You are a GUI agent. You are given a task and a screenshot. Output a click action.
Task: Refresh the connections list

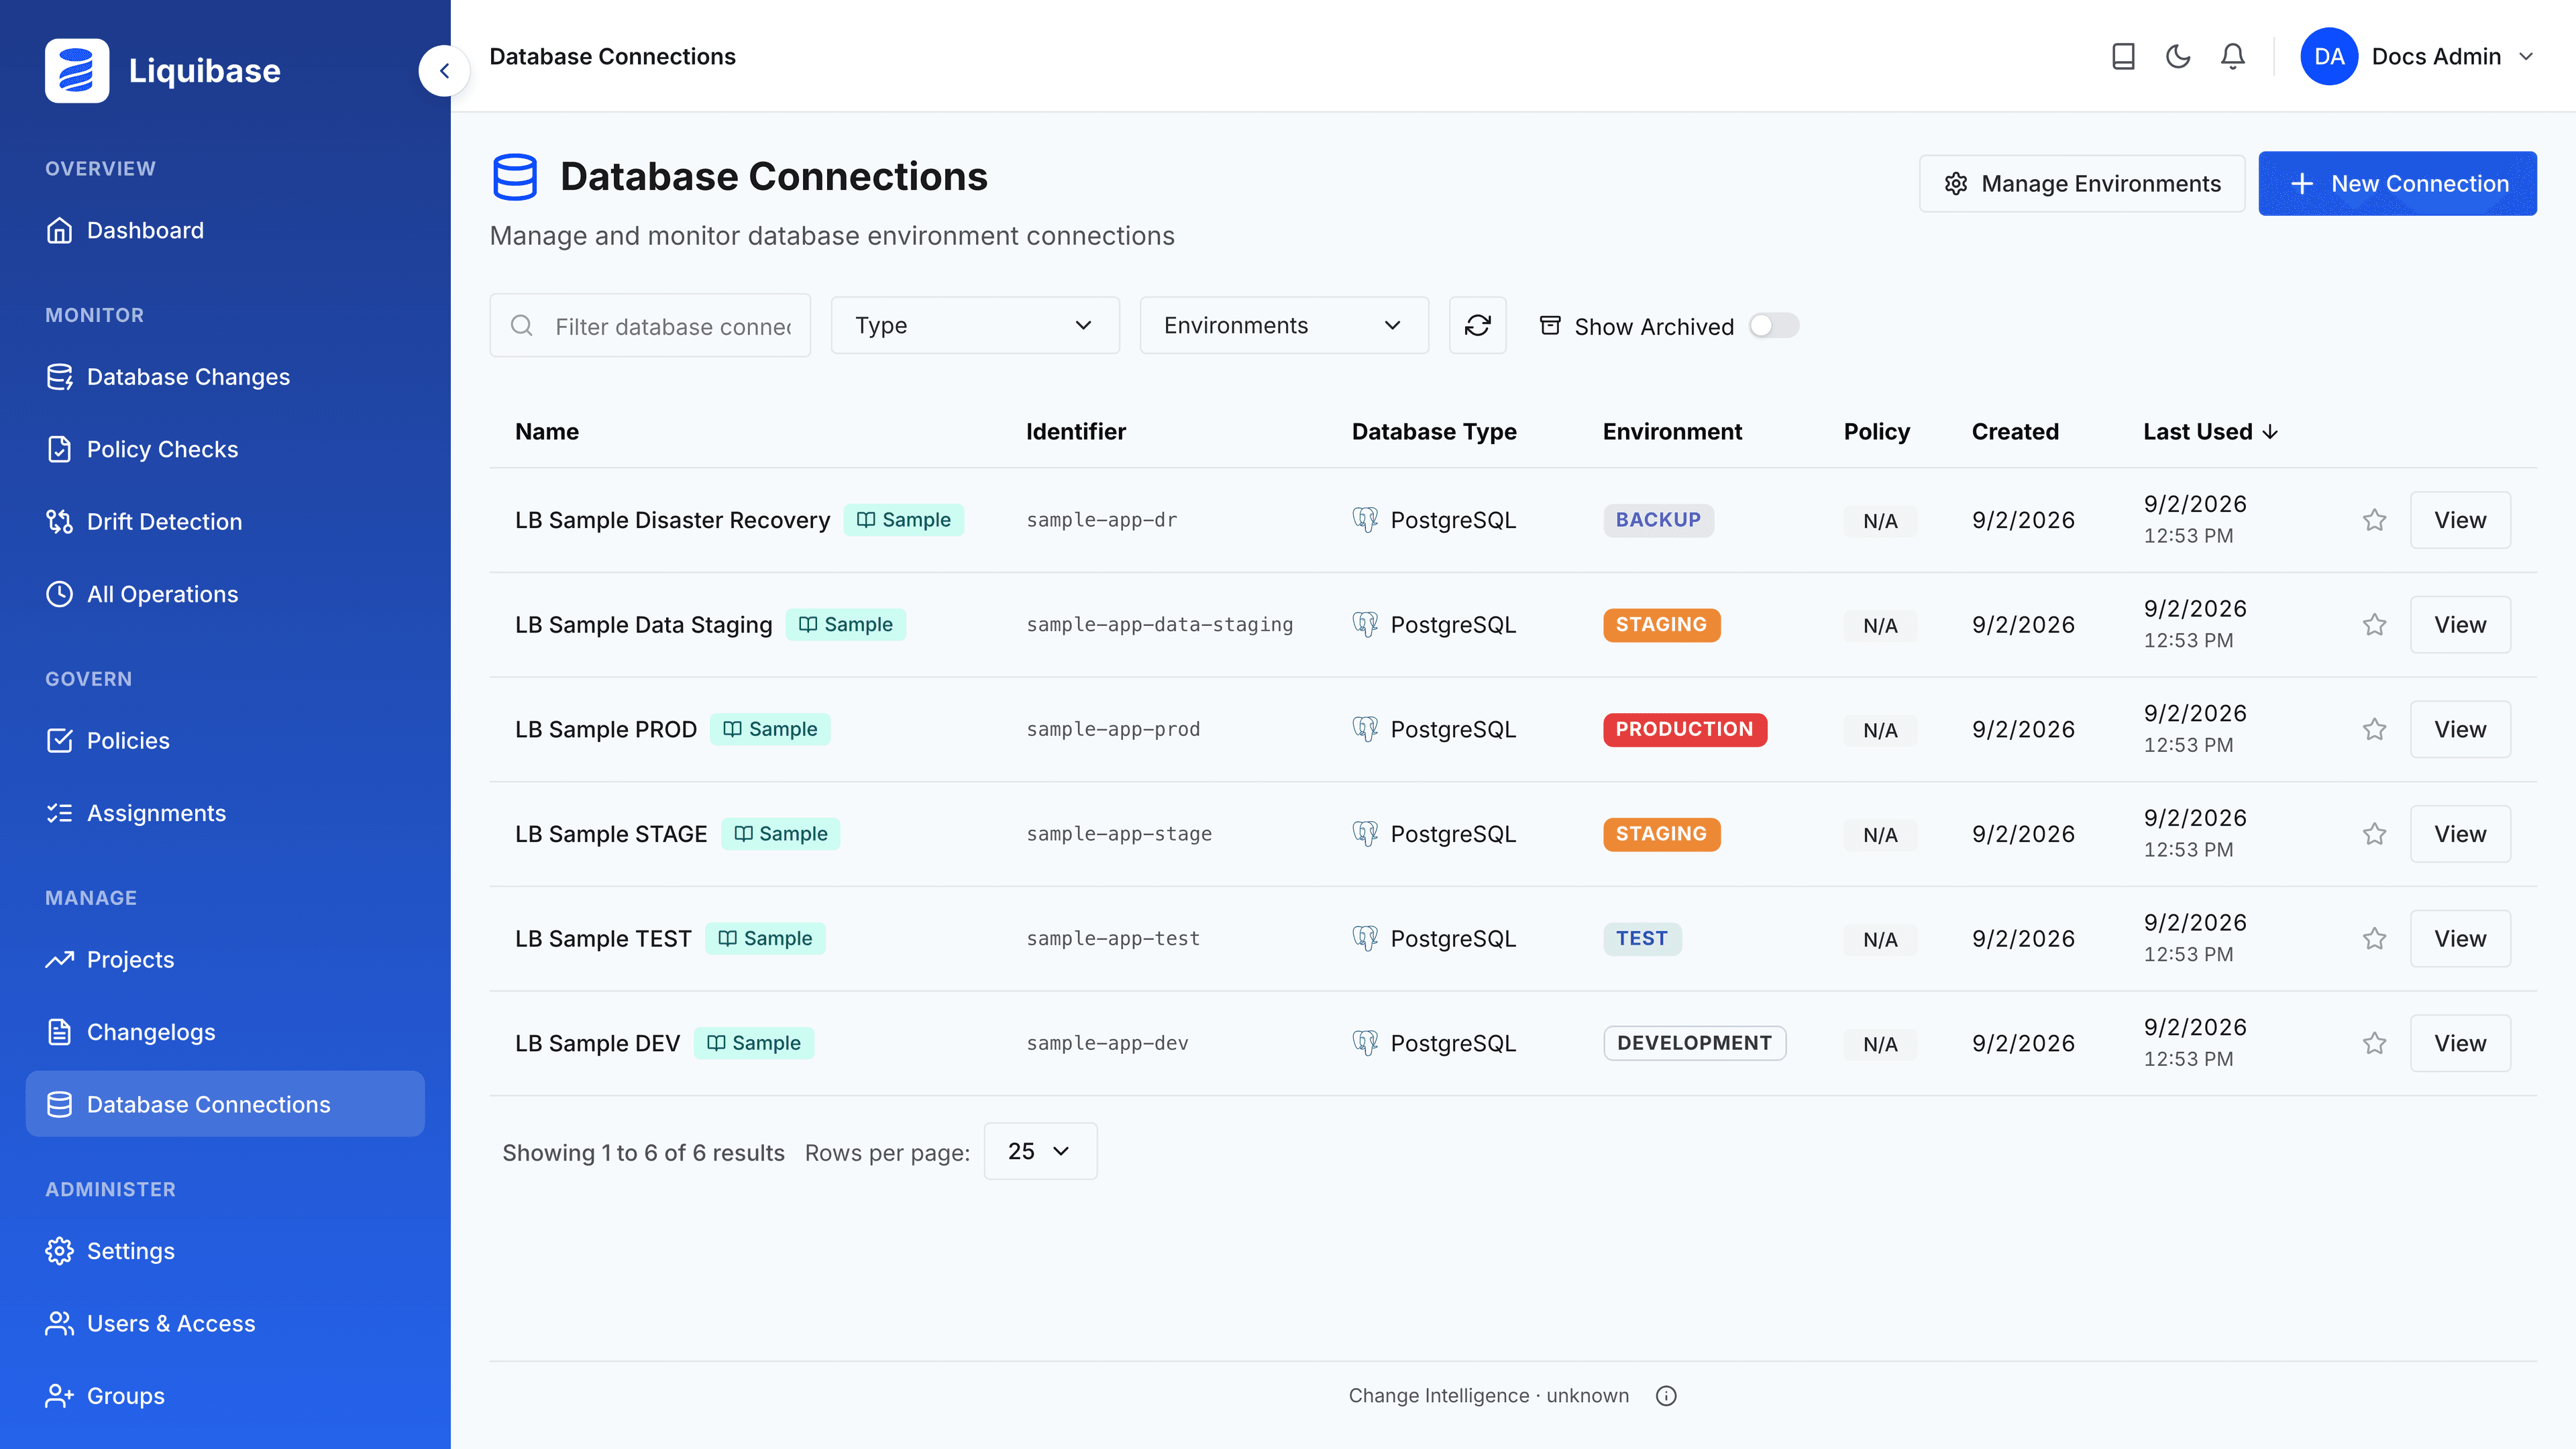1477,326
